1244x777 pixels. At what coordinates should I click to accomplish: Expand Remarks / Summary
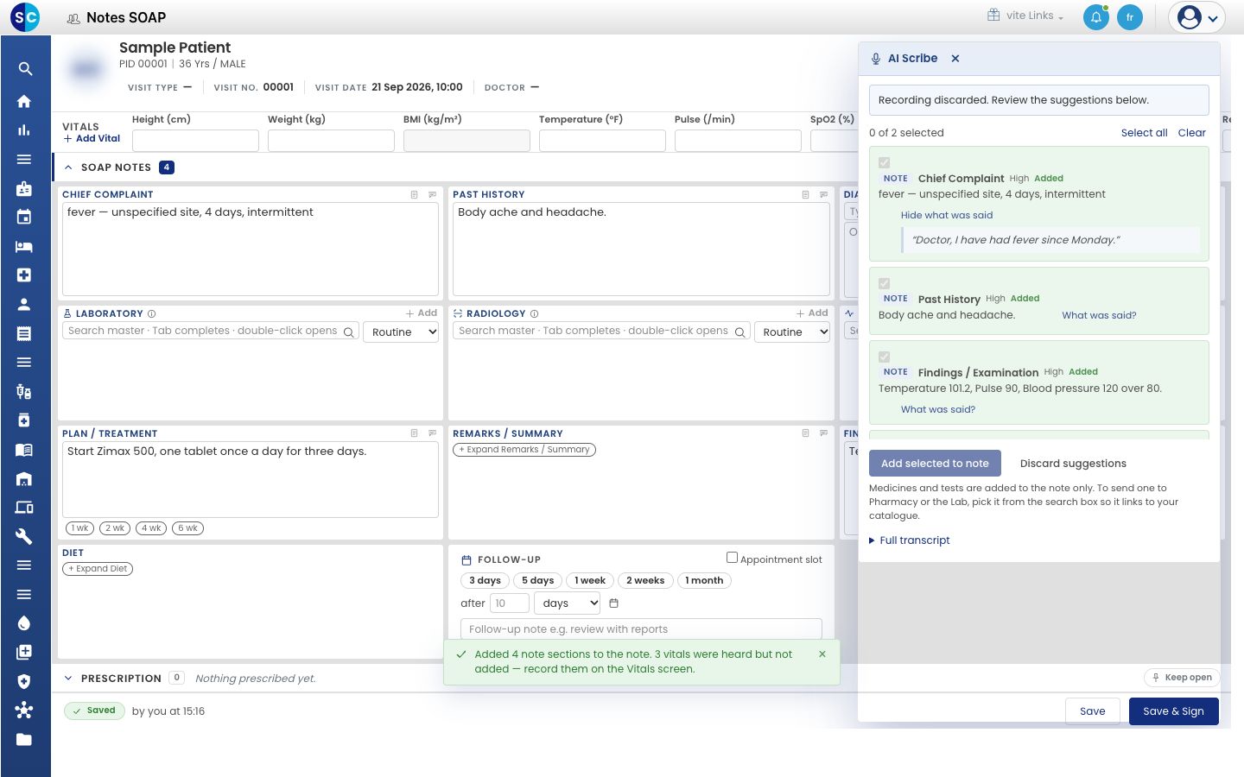pyautogui.click(x=524, y=450)
